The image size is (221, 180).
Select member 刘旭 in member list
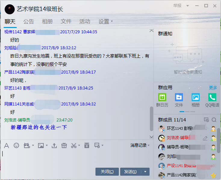[x=187, y=156]
